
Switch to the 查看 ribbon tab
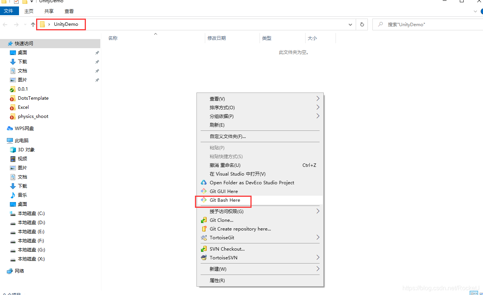pyautogui.click(x=69, y=11)
